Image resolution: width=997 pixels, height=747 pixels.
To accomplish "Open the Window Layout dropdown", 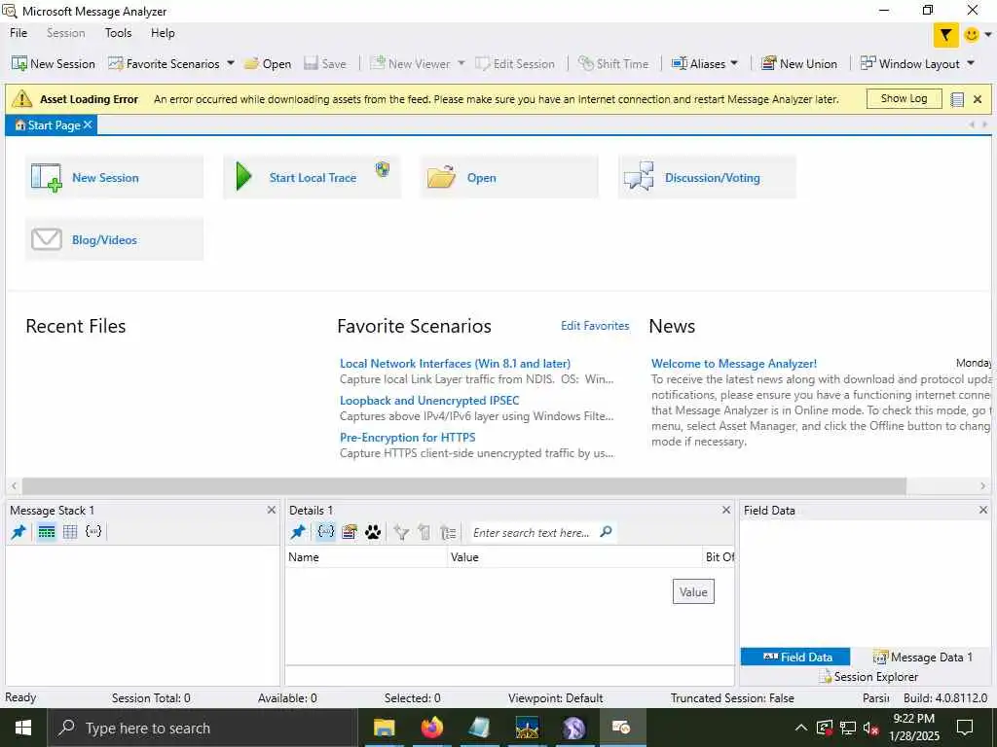I will click(x=917, y=63).
